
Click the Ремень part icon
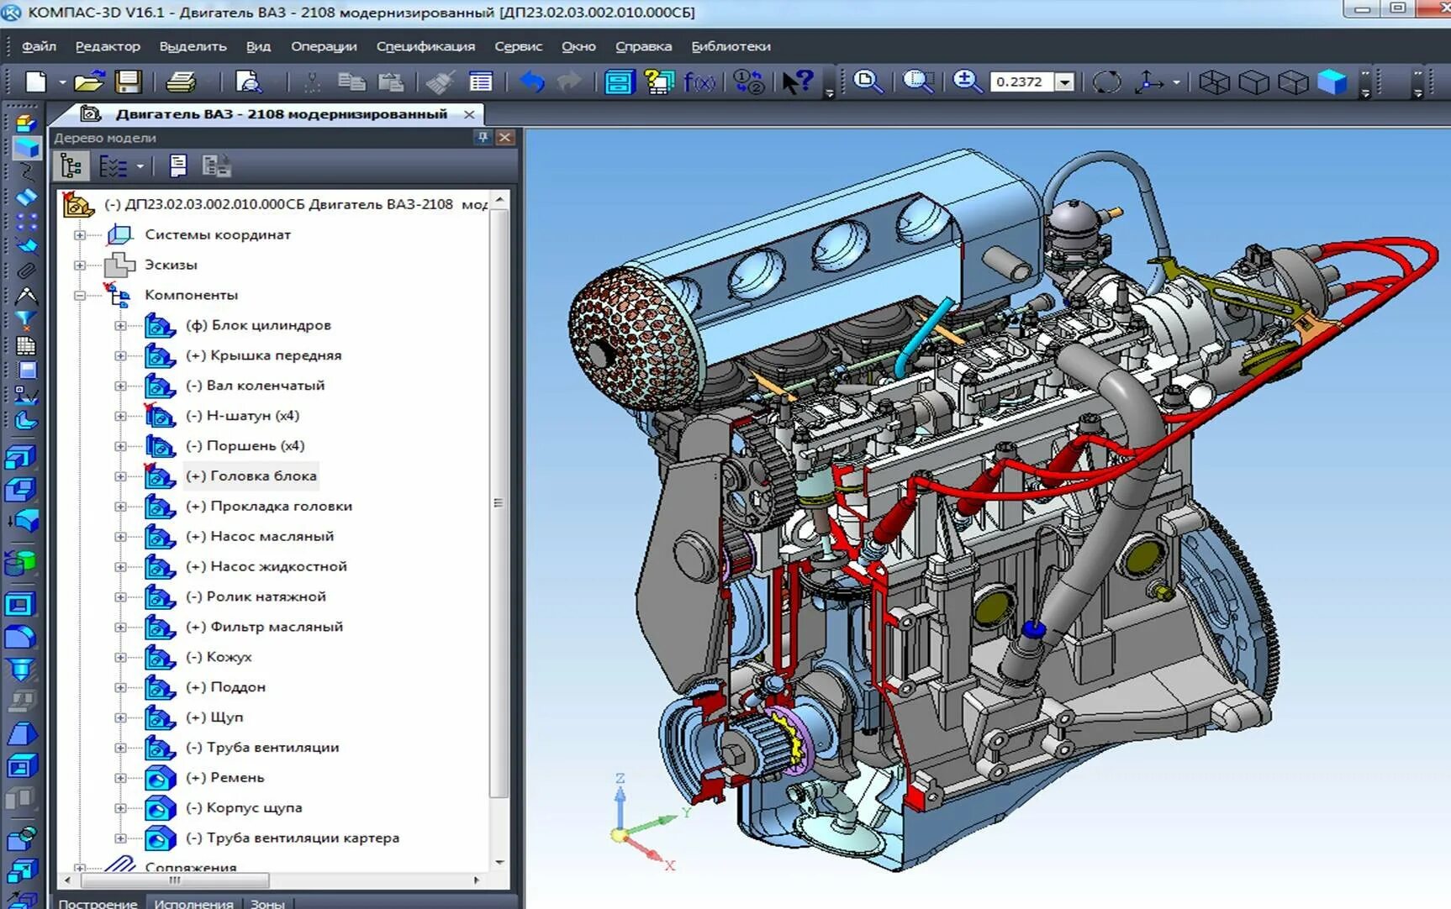tap(160, 778)
